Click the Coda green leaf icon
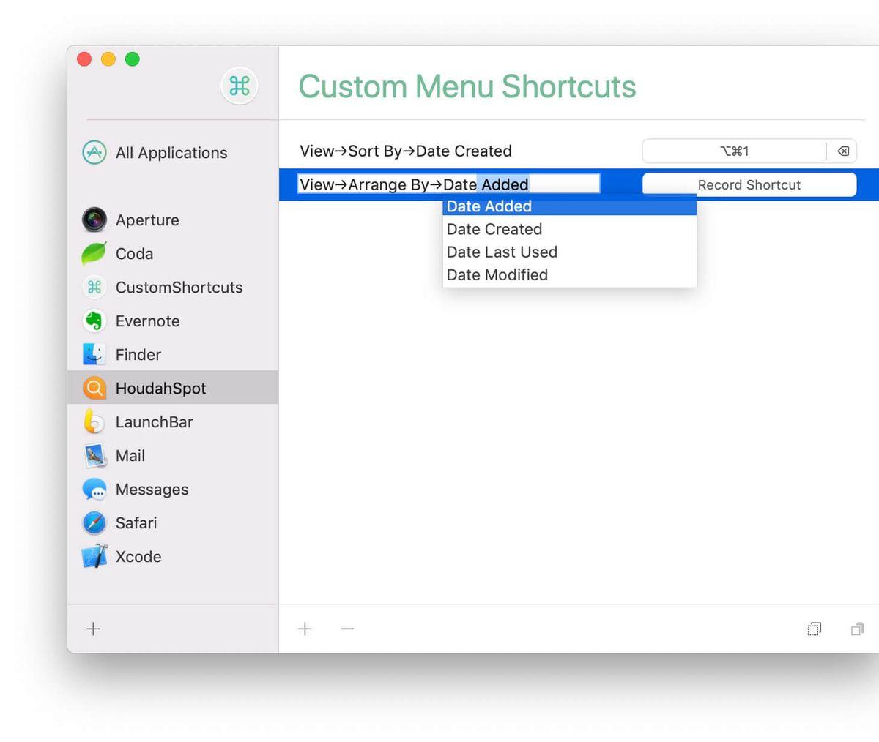This screenshot has width=879, height=742. [x=94, y=253]
